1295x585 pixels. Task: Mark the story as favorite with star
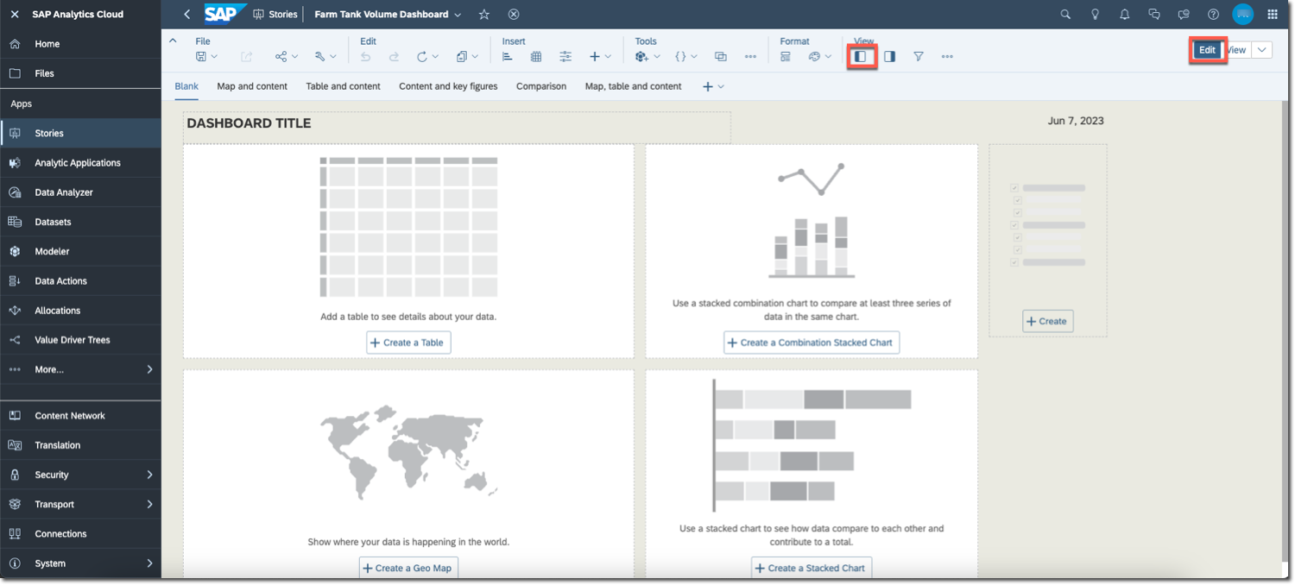[484, 15]
